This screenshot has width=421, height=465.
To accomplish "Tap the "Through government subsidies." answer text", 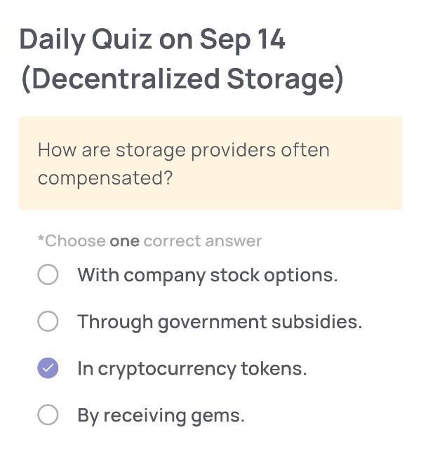I will pyautogui.click(x=220, y=322).
